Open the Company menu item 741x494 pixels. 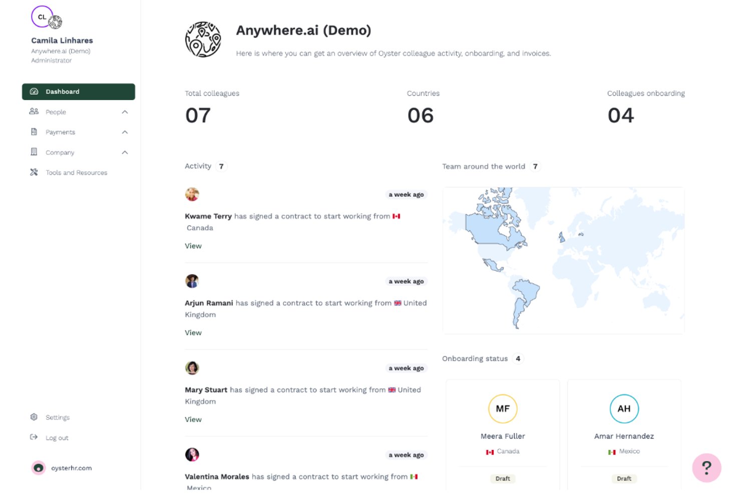click(x=79, y=152)
